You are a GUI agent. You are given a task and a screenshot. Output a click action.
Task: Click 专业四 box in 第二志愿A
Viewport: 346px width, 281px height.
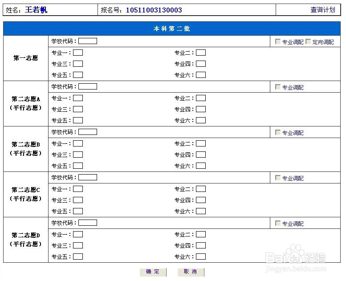201,109
